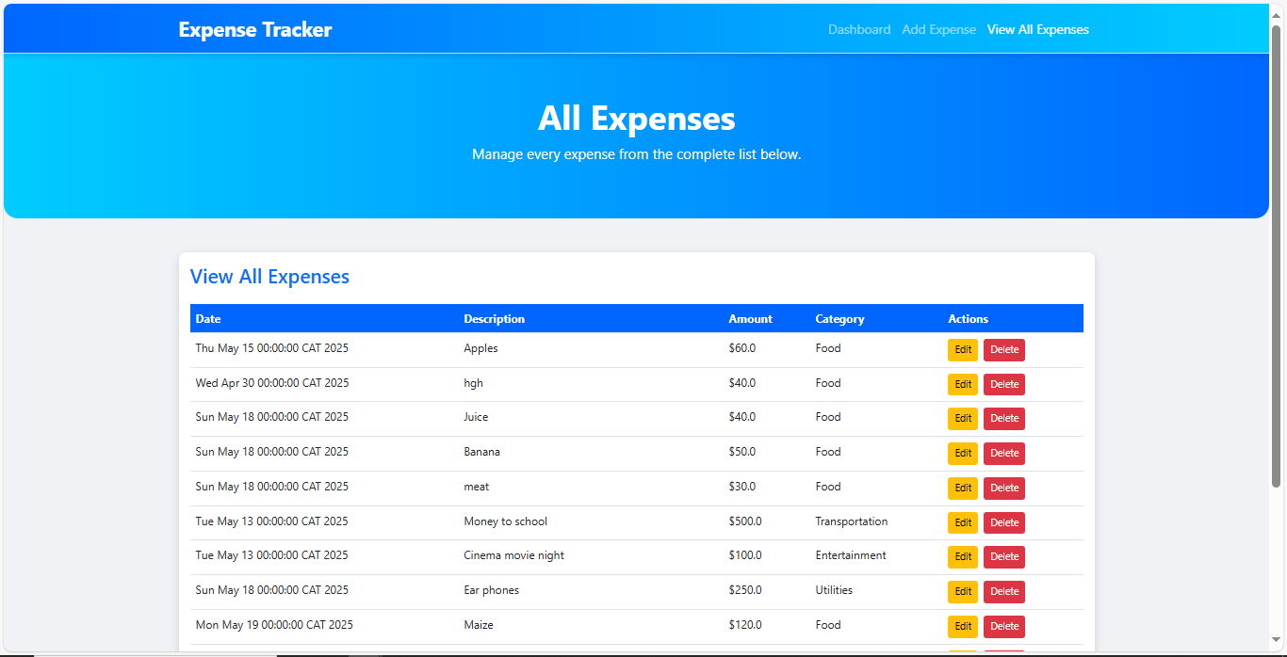Click the Amount column header
Image resolution: width=1287 pixels, height=657 pixels.
click(x=750, y=318)
